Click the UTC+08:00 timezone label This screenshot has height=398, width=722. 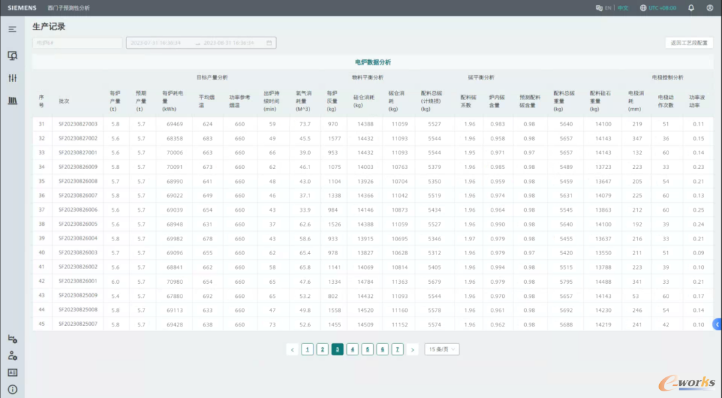click(x=662, y=8)
